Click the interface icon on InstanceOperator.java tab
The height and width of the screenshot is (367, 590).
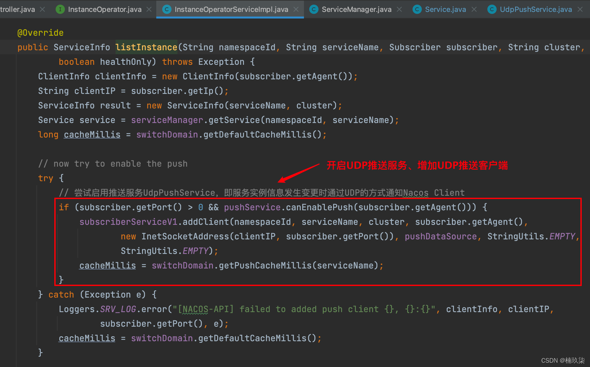(x=60, y=9)
